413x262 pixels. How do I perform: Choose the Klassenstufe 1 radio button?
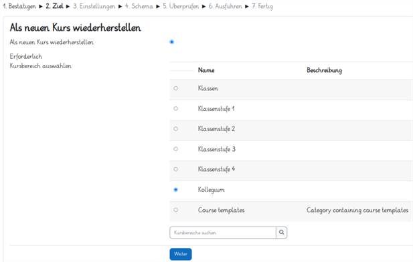click(175, 108)
